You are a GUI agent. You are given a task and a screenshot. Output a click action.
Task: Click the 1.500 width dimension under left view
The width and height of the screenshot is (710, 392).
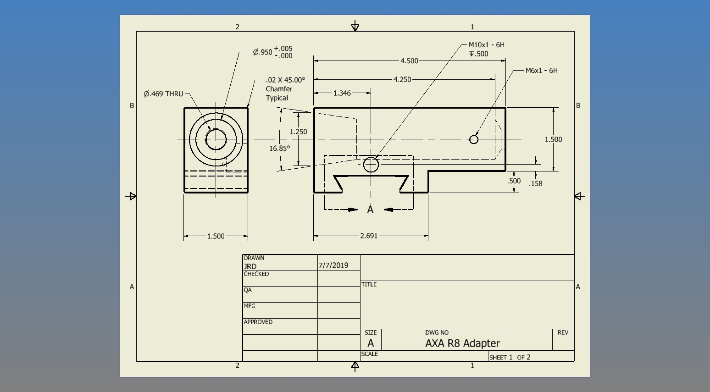(x=216, y=237)
